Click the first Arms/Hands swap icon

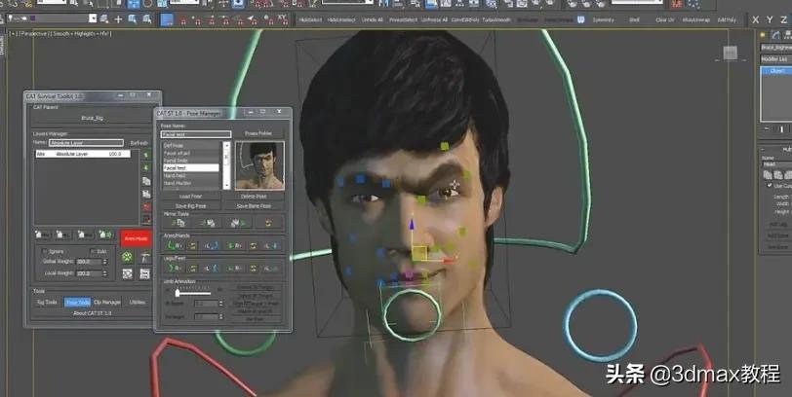[x=193, y=246]
